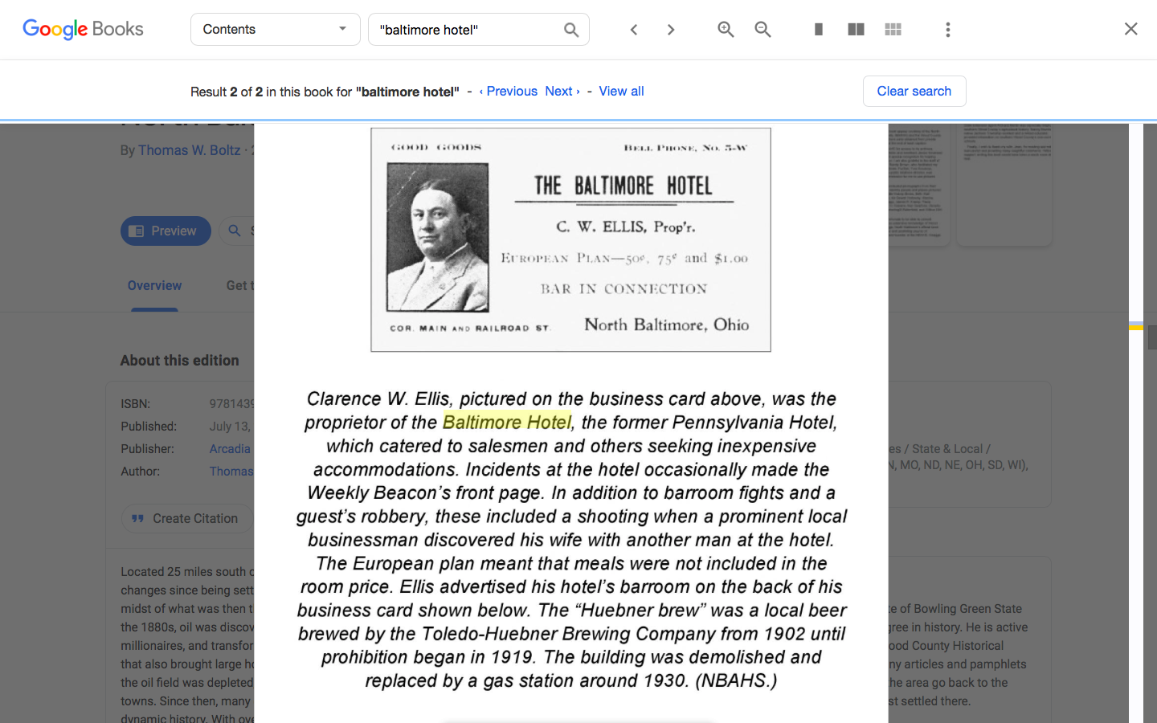Image resolution: width=1157 pixels, height=723 pixels.
Task: Click the magnifier search icon in search box
Action: tap(571, 30)
